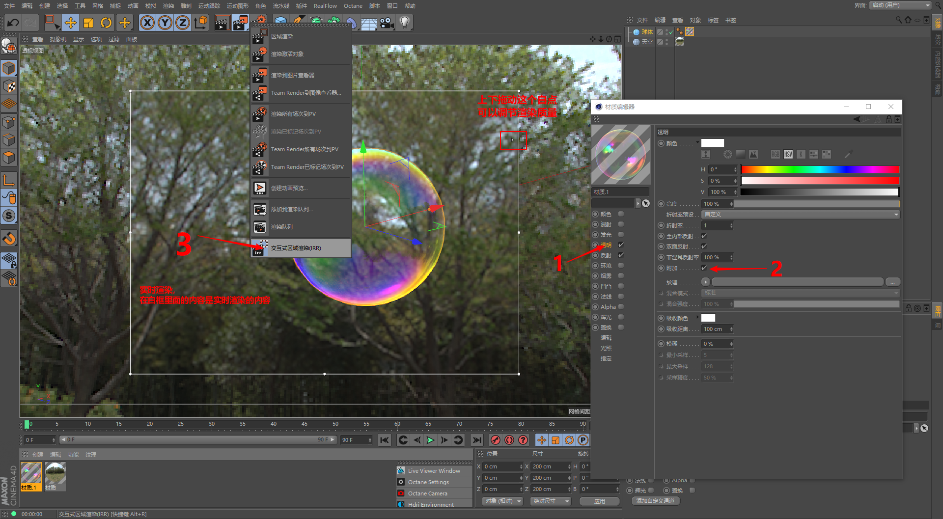Click the 添加自定义通道 button
943x519 pixels.
[656, 501]
